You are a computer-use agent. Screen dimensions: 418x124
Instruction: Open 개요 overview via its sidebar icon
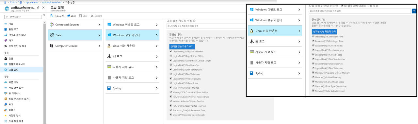coord(6,24)
